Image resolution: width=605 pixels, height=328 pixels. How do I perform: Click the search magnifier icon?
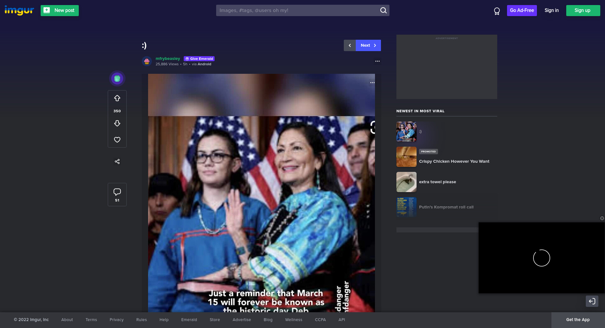coord(383,10)
